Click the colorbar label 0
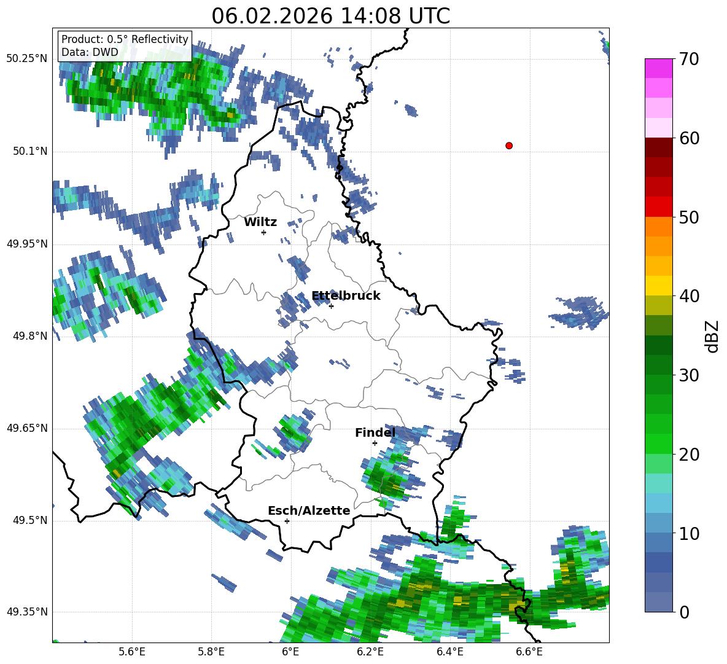 684,612
